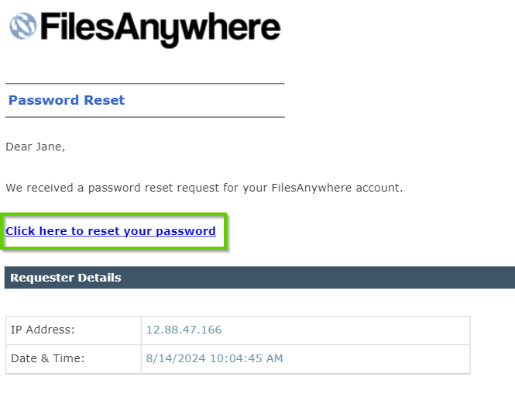This screenshot has height=394, width=515.
Task: Click the name Jane in the greeting
Action: pyautogui.click(x=49, y=147)
